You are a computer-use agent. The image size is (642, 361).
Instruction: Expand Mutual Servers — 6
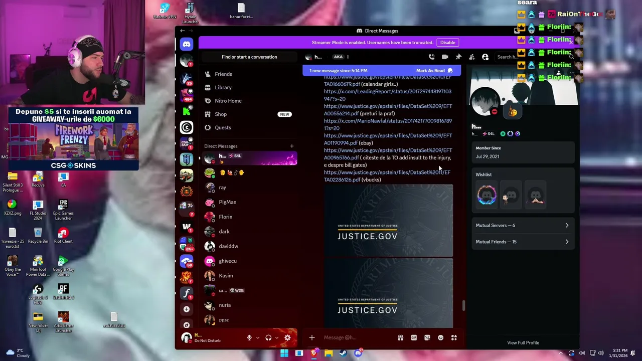coord(522,226)
